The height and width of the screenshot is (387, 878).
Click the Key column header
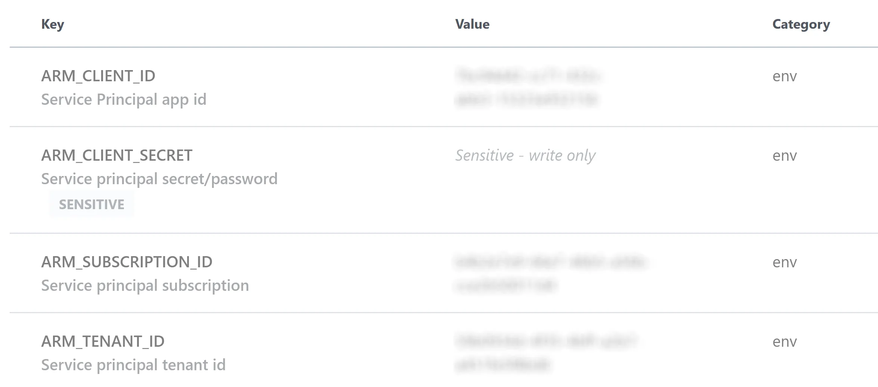[x=53, y=24]
